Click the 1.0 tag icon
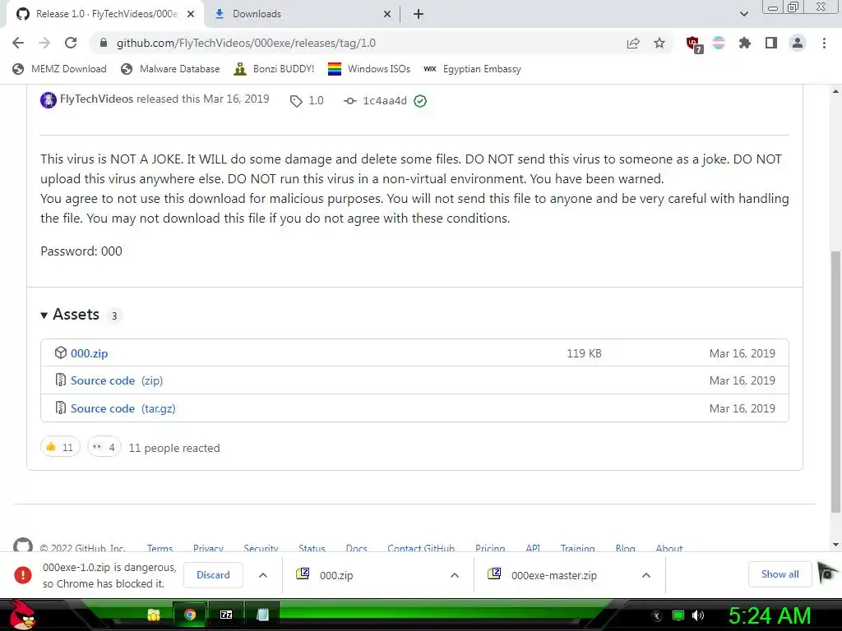The width and height of the screenshot is (842, 631). pos(296,101)
